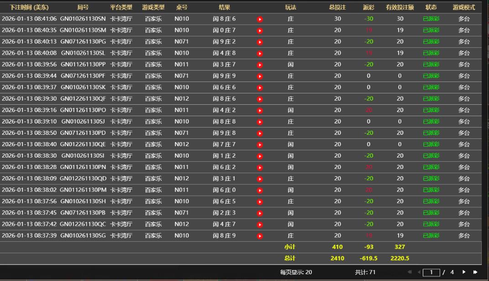
Task: Click 已派彩 status in the first row
Action: click(431, 19)
